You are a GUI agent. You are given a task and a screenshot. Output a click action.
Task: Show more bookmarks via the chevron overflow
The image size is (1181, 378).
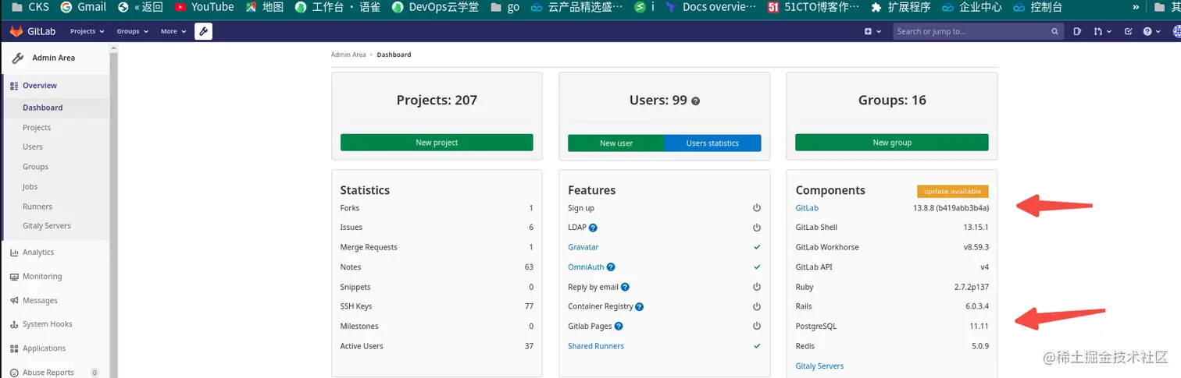click(x=1135, y=7)
